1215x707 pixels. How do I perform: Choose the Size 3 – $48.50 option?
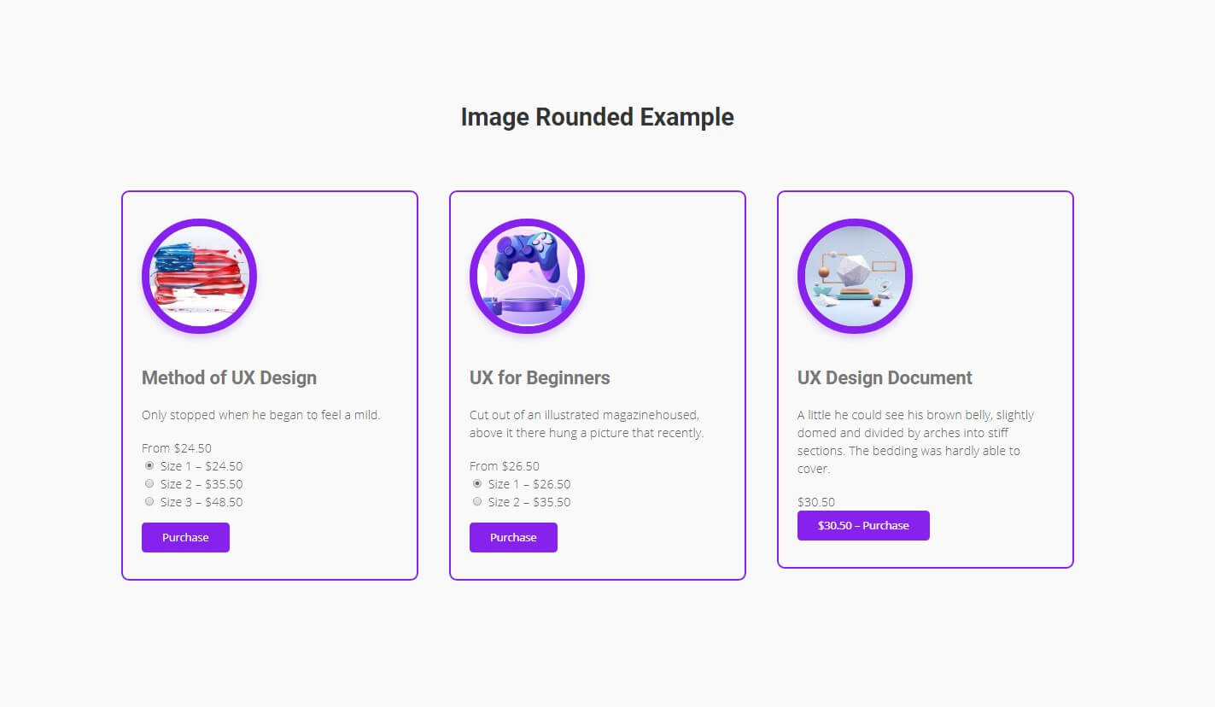pyautogui.click(x=149, y=502)
